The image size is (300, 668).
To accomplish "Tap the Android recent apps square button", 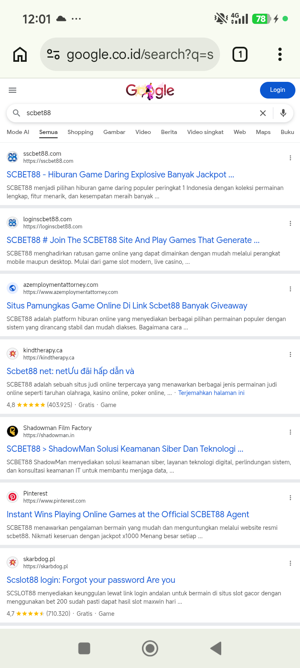I will tap(84, 648).
